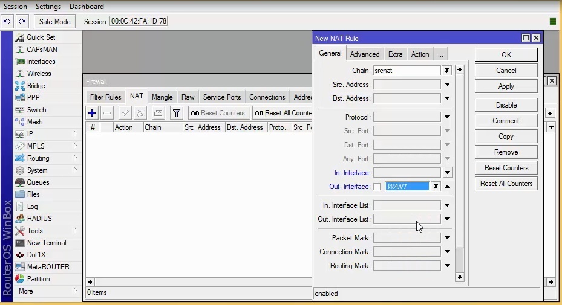This screenshot has height=305, width=562.
Task: Click the blue plus add rule icon
Action: click(x=92, y=113)
